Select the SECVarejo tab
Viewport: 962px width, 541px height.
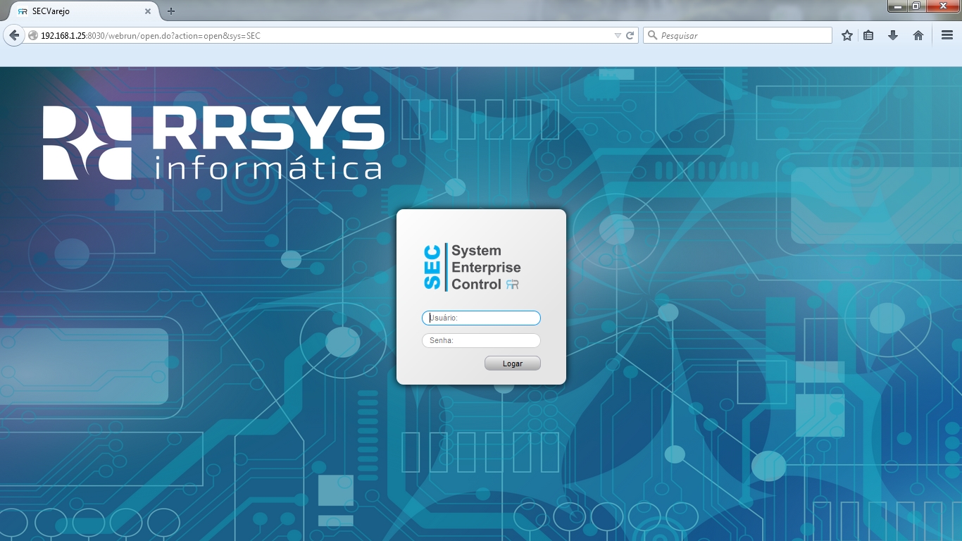coord(83,11)
